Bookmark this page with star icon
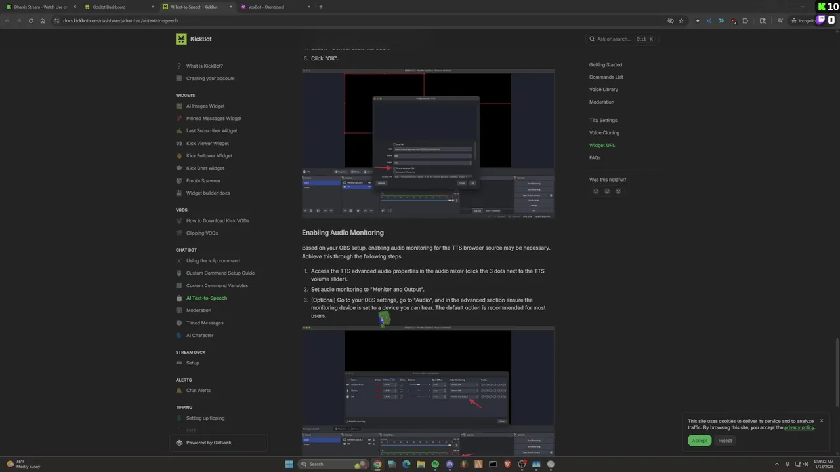The image size is (840, 472). [x=681, y=21]
